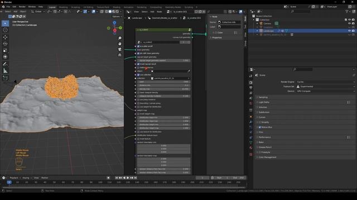This screenshot has width=357, height=200.
Task: Toggle viewport visibility eye for Landscape row
Action: click(x=349, y=31)
